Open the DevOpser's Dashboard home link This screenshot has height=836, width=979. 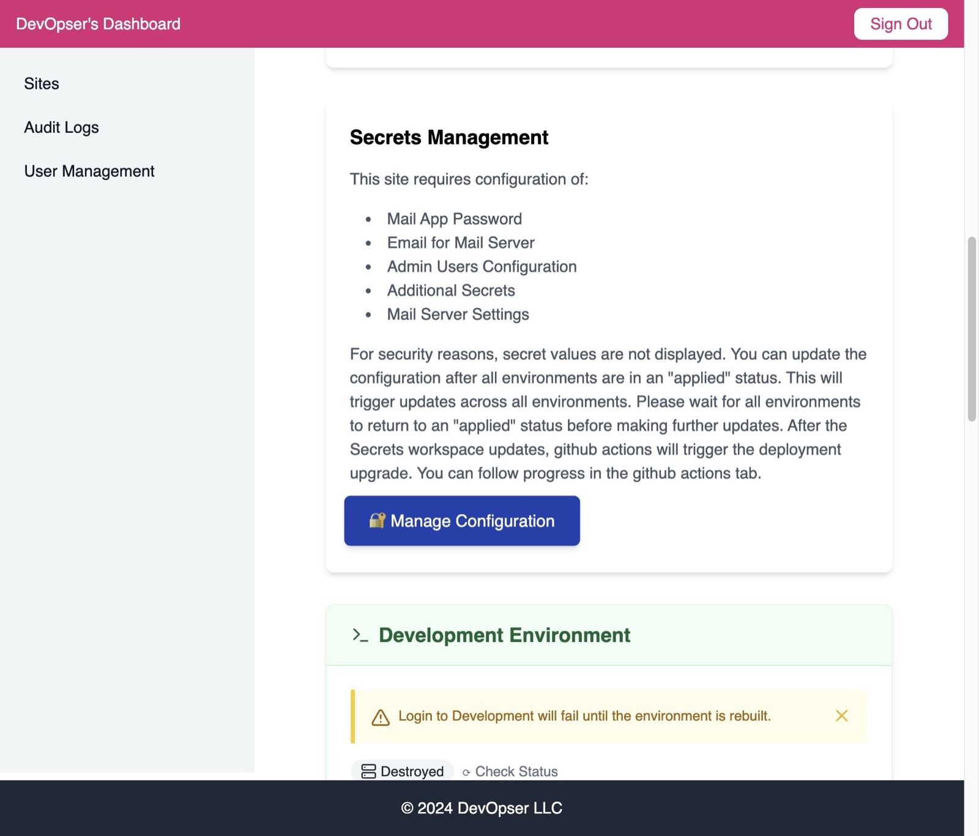(x=98, y=24)
